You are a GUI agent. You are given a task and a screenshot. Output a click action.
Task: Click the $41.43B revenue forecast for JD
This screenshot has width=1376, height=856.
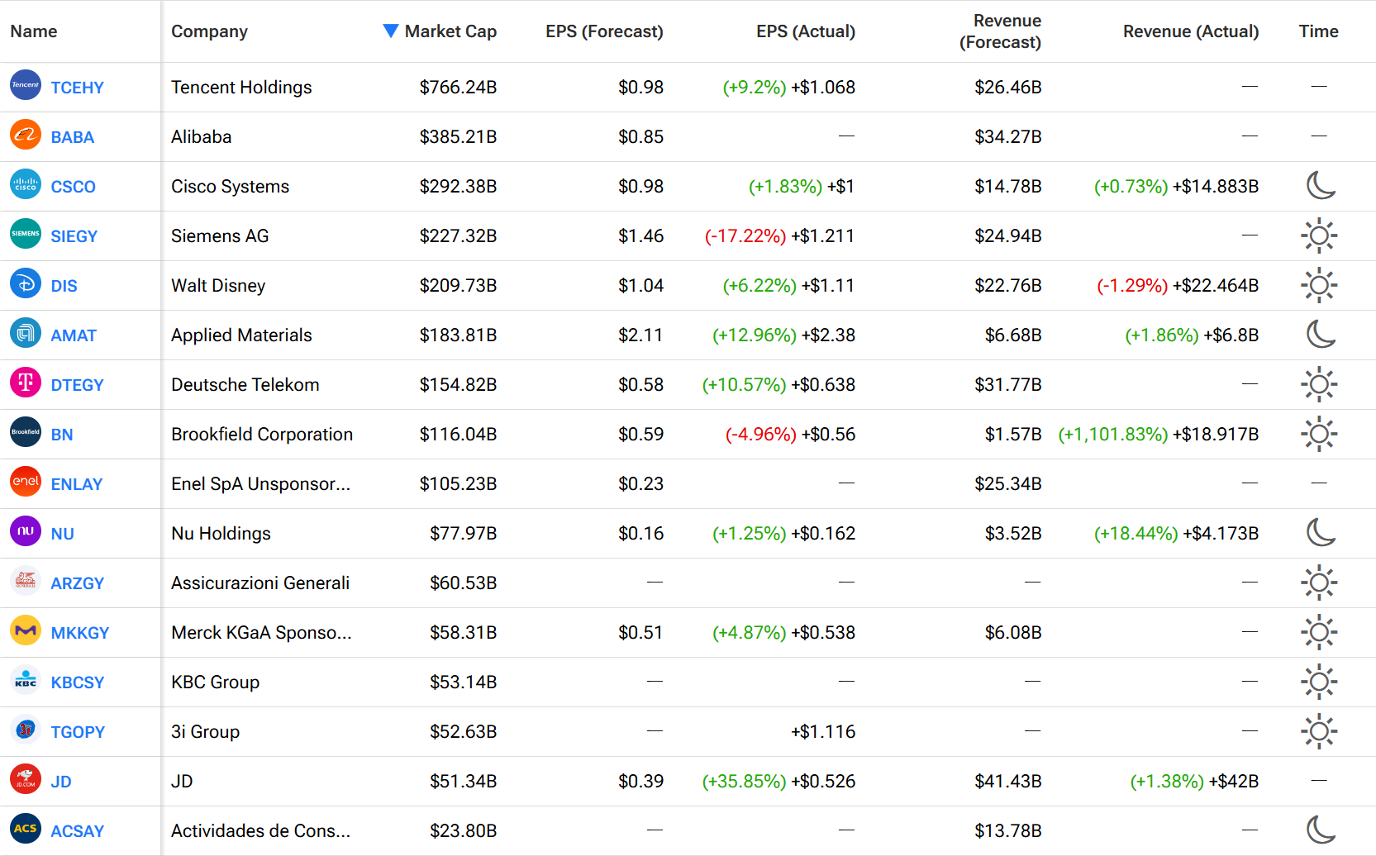1007,782
